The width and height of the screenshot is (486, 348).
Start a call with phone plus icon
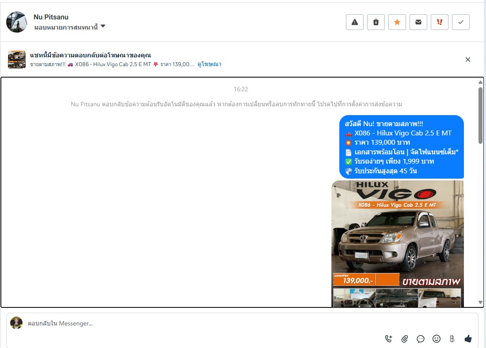click(388, 339)
